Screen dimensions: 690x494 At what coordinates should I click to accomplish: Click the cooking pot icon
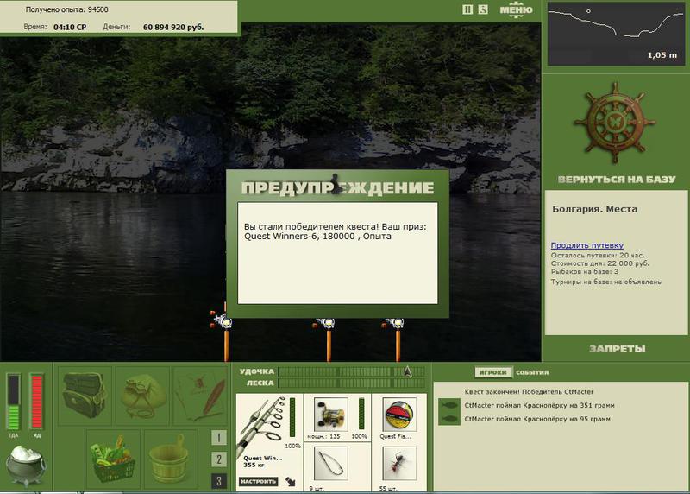pos(26,465)
